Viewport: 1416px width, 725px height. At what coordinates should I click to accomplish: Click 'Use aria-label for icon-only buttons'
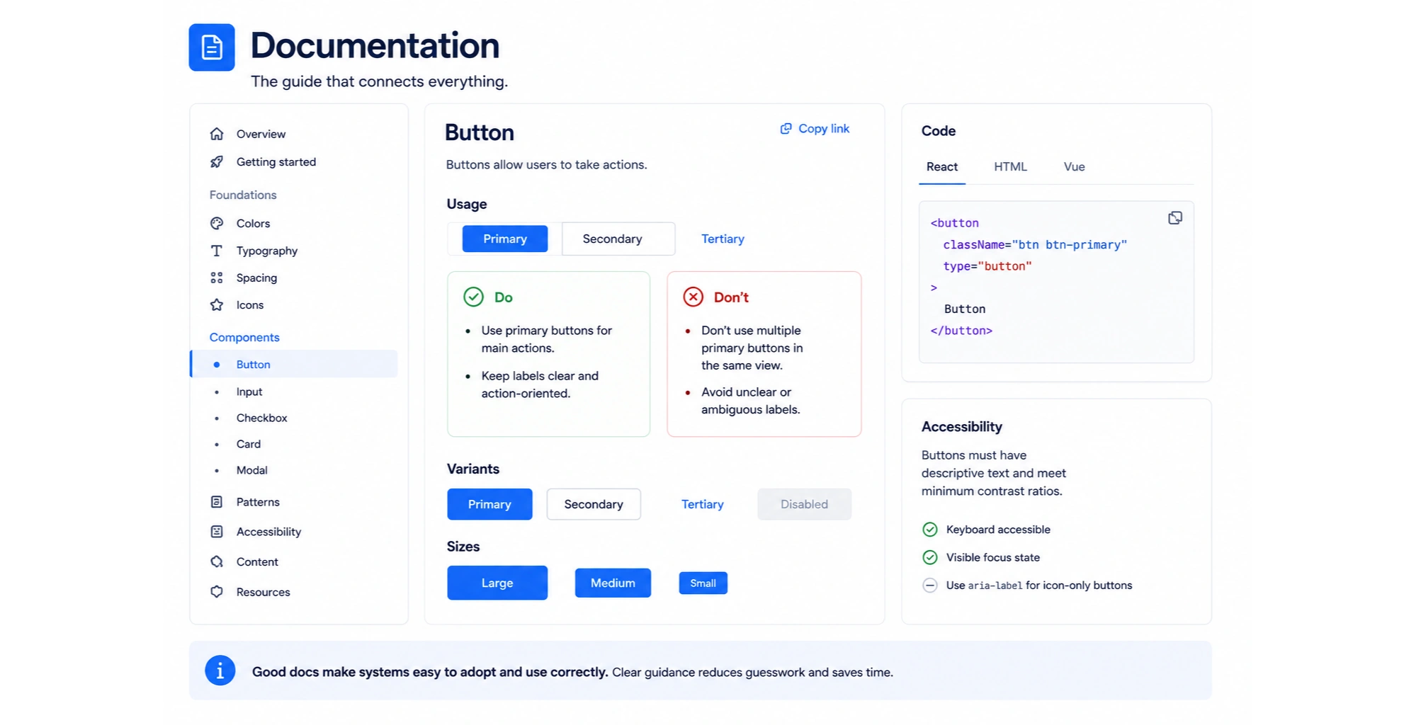[1039, 586]
